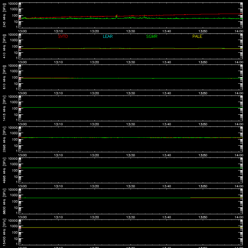
Task: Click 13:00 label beneath the 1415 MHz plot
Action: pos(22,124)
